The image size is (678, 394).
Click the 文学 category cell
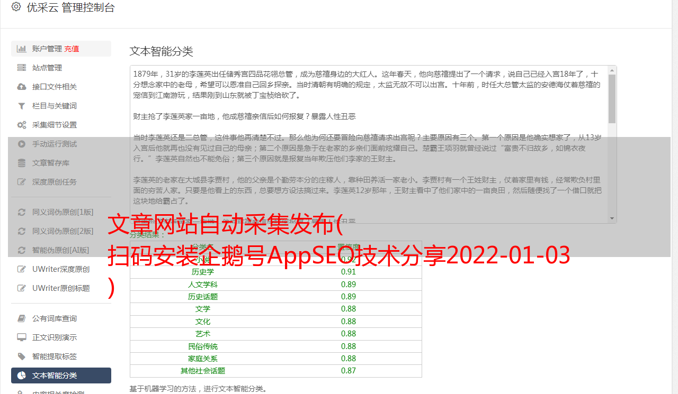coord(203,309)
